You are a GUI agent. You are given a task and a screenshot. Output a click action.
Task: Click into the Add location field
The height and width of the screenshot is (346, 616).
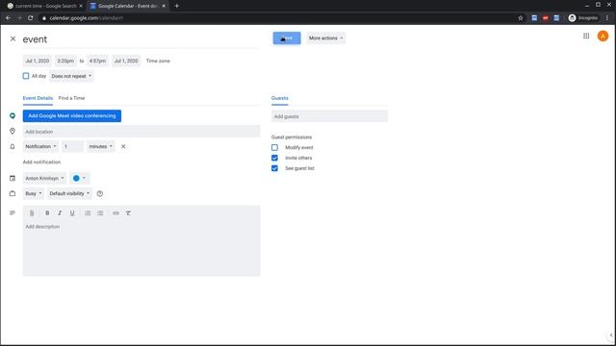coord(141,132)
